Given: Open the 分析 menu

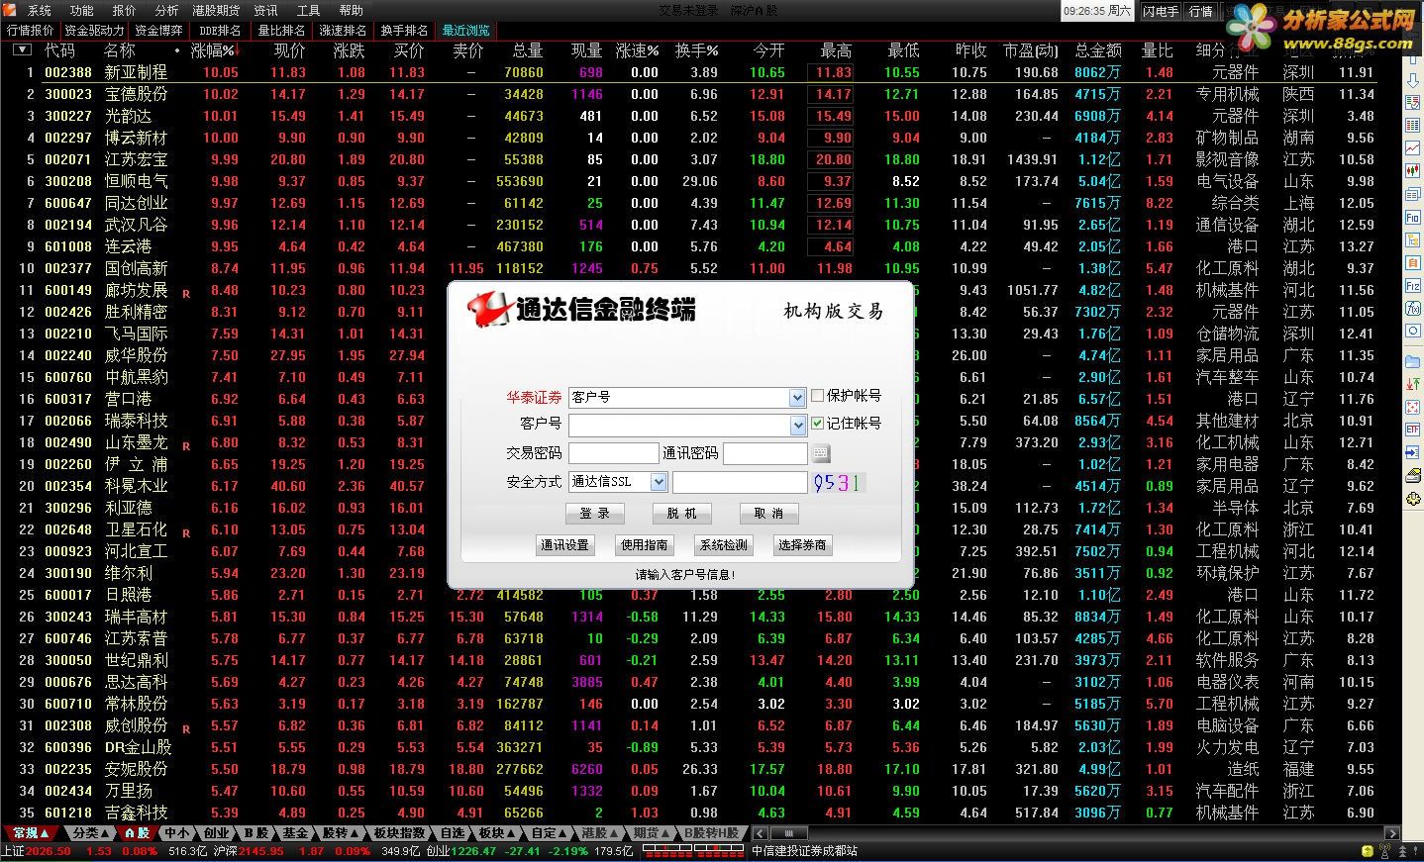Looking at the screenshot, I should 167,10.
